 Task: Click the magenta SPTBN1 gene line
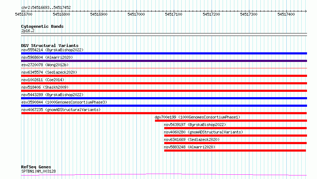coord(164,174)
